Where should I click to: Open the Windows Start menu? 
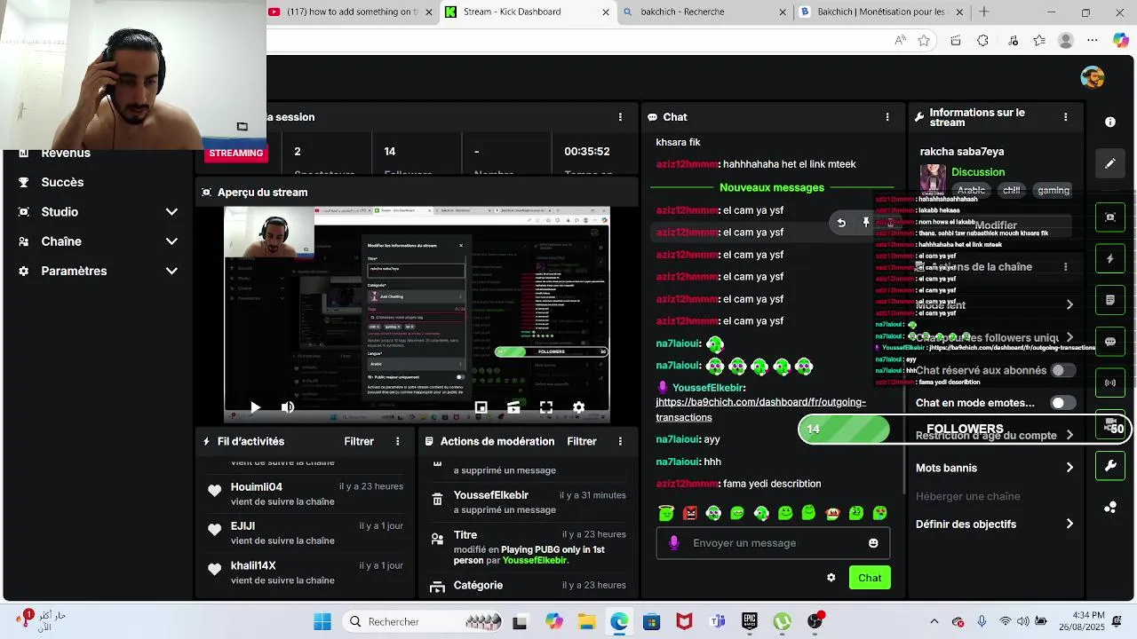pyautogui.click(x=322, y=622)
